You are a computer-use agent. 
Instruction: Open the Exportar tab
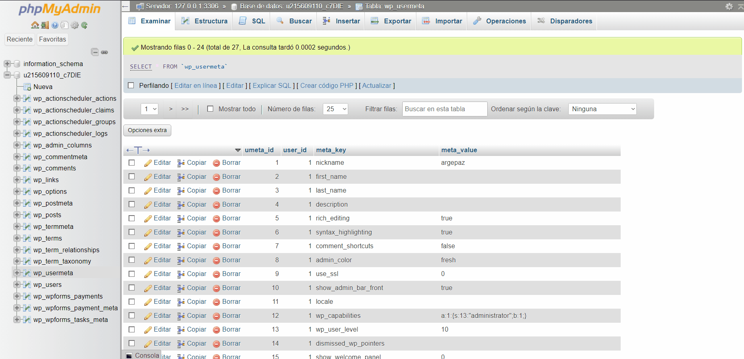click(x=391, y=21)
